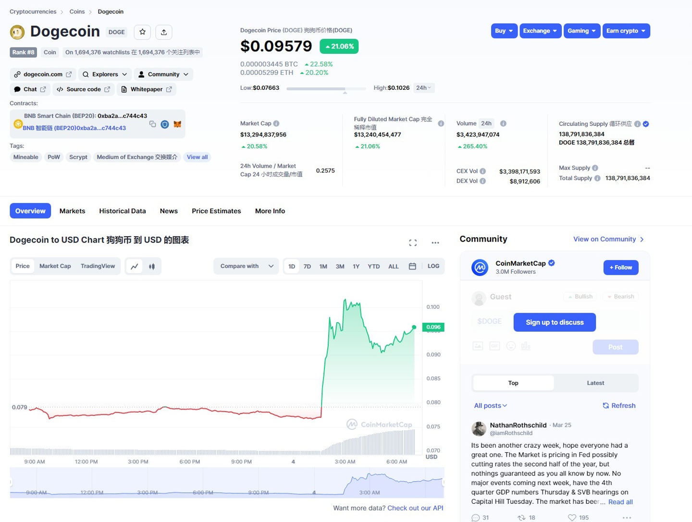Open the Compare with dropdown
692x522 pixels.
pos(246,266)
